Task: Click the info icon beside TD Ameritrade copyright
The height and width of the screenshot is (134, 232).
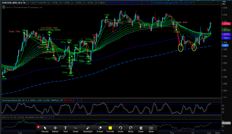Action: [x=4, y=7]
